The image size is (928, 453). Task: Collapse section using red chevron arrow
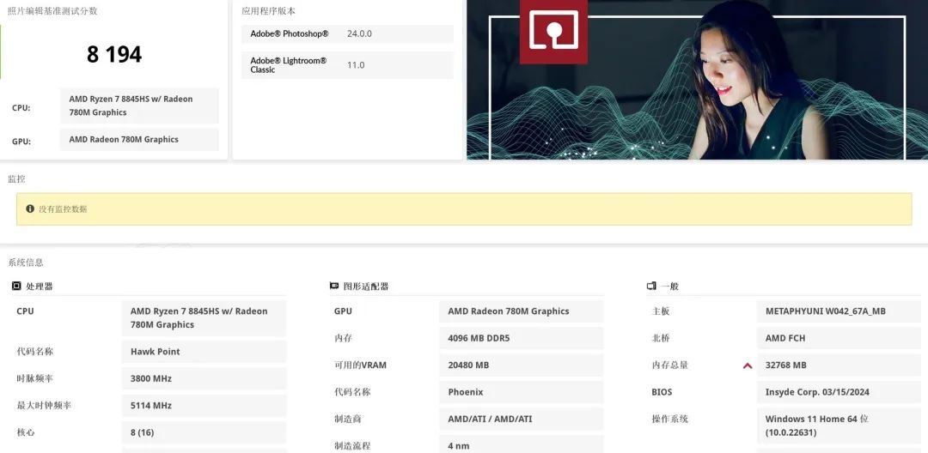pos(748,365)
